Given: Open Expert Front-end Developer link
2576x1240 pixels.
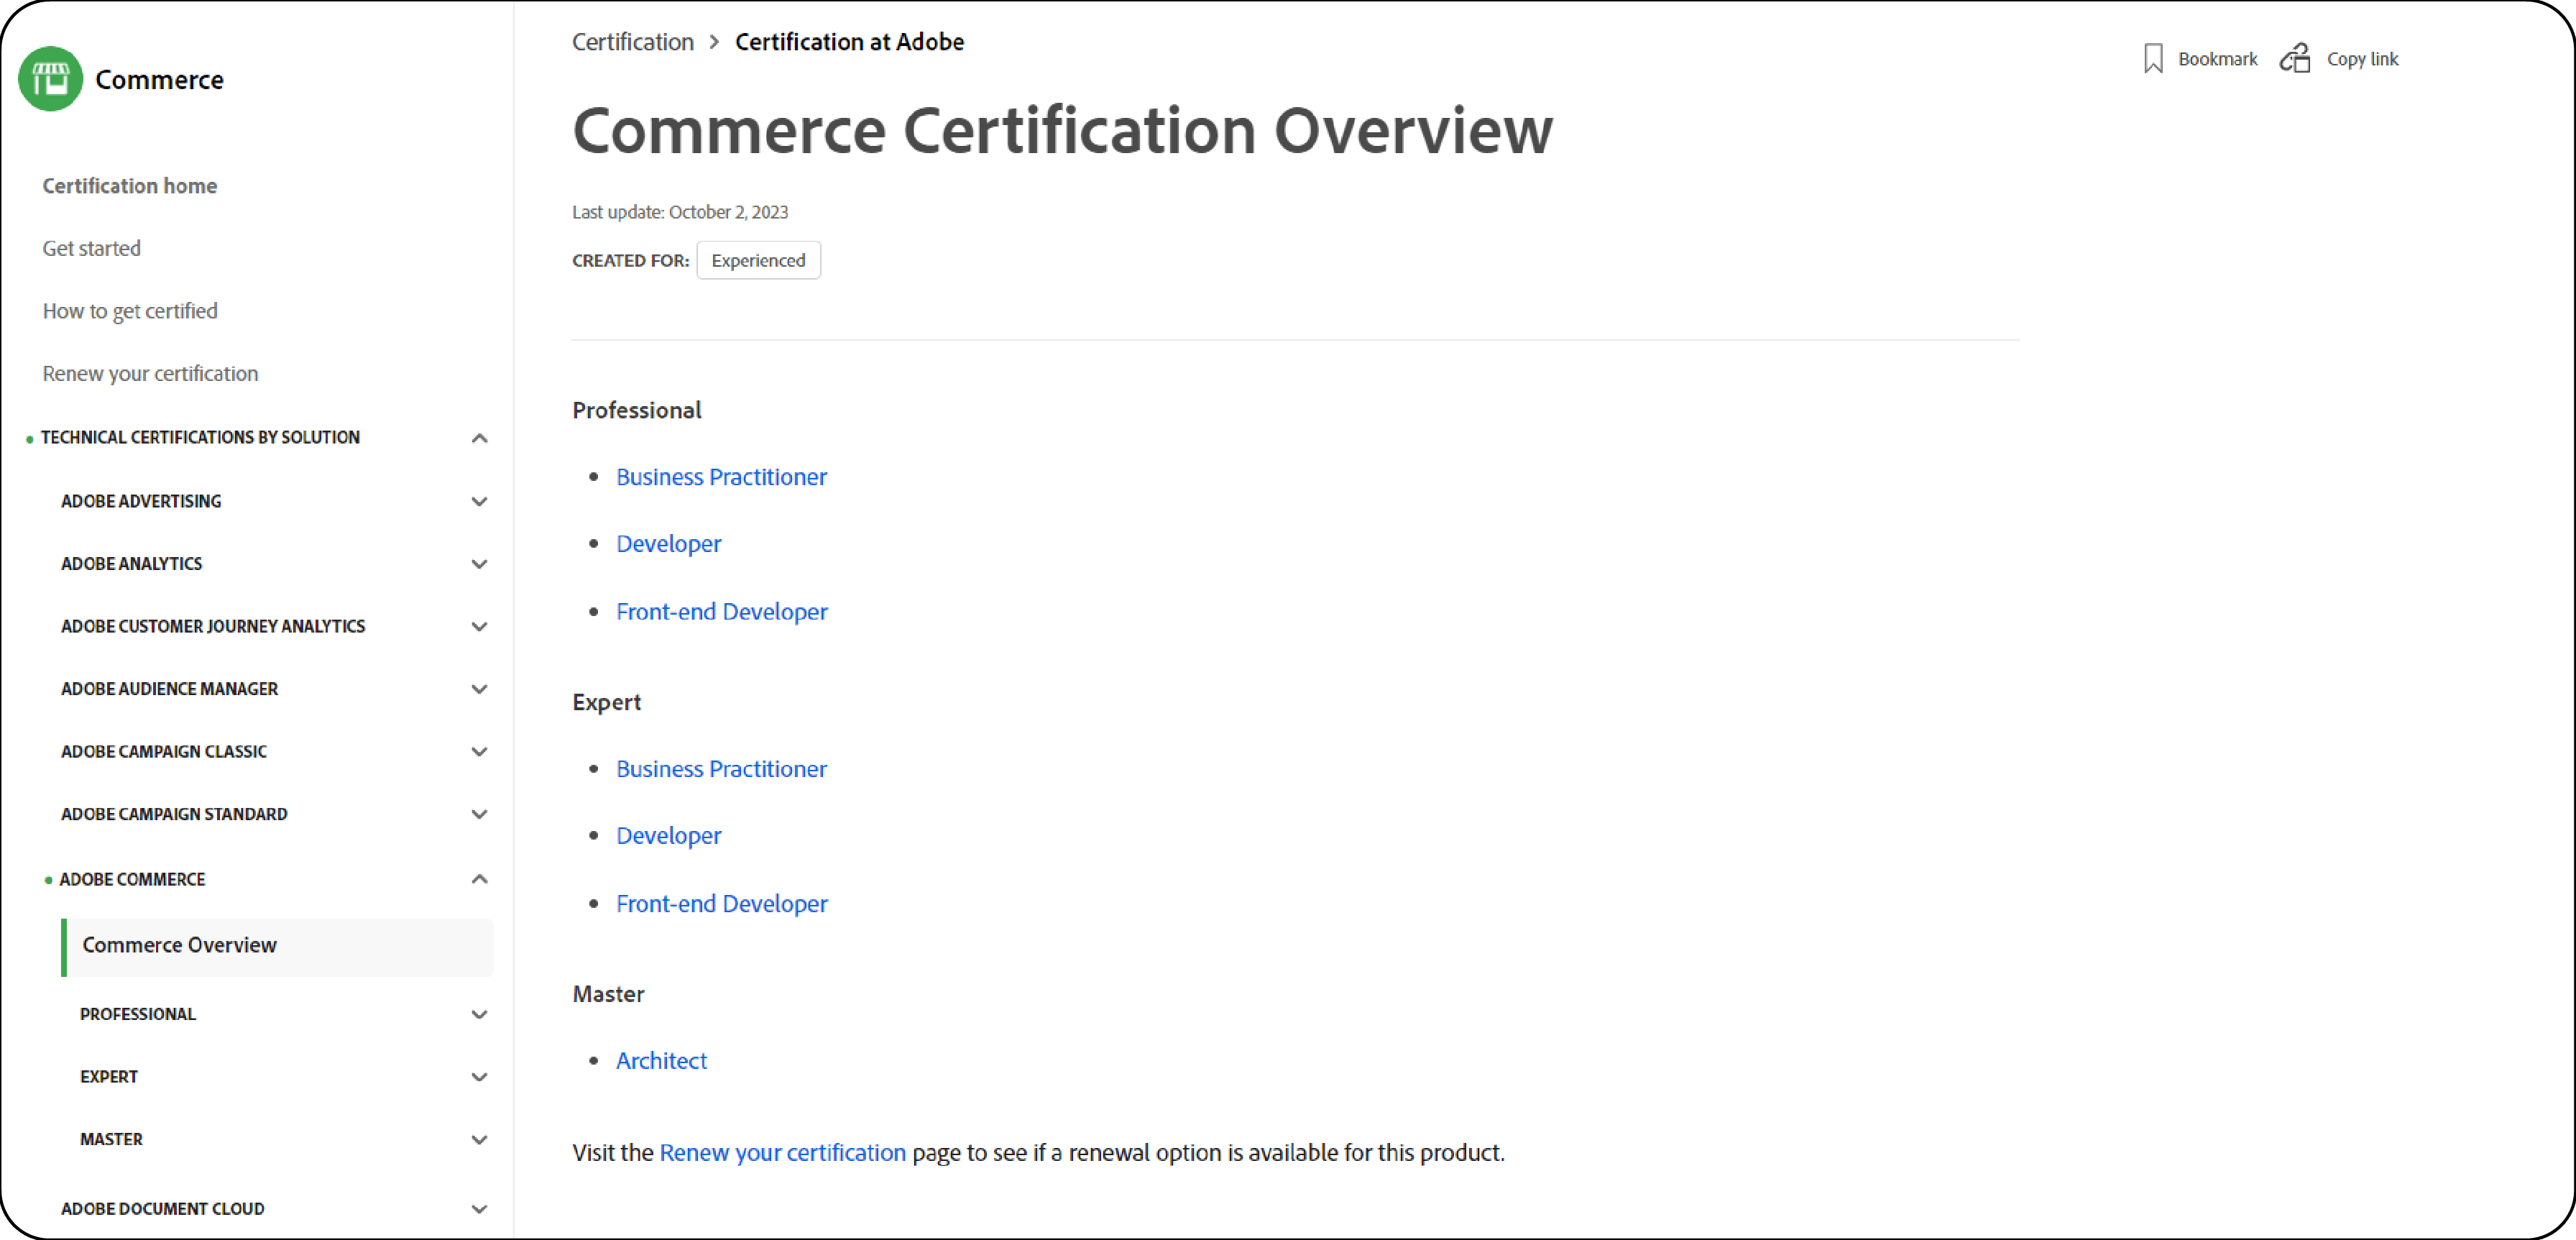Looking at the screenshot, I should click(x=722, y=904).
